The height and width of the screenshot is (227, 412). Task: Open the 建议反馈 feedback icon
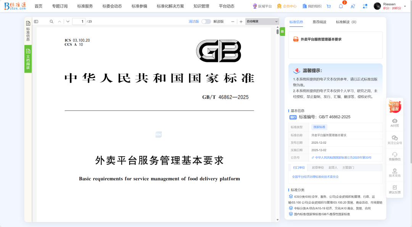coord(394,189)
